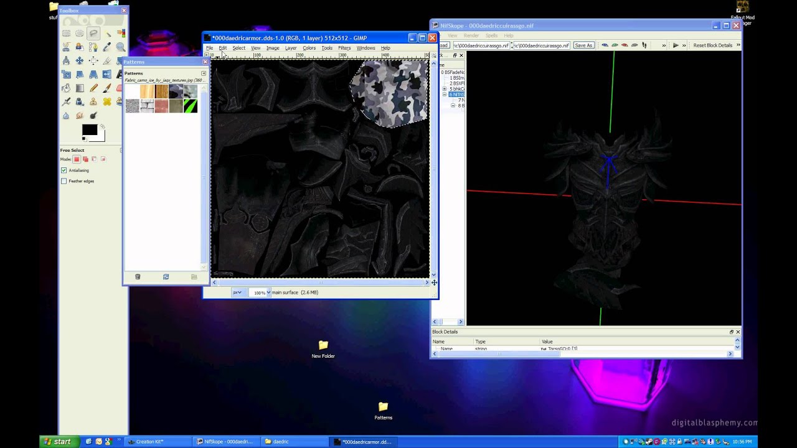Open GIMP File menu
The image size is (797, 448).
210,48
